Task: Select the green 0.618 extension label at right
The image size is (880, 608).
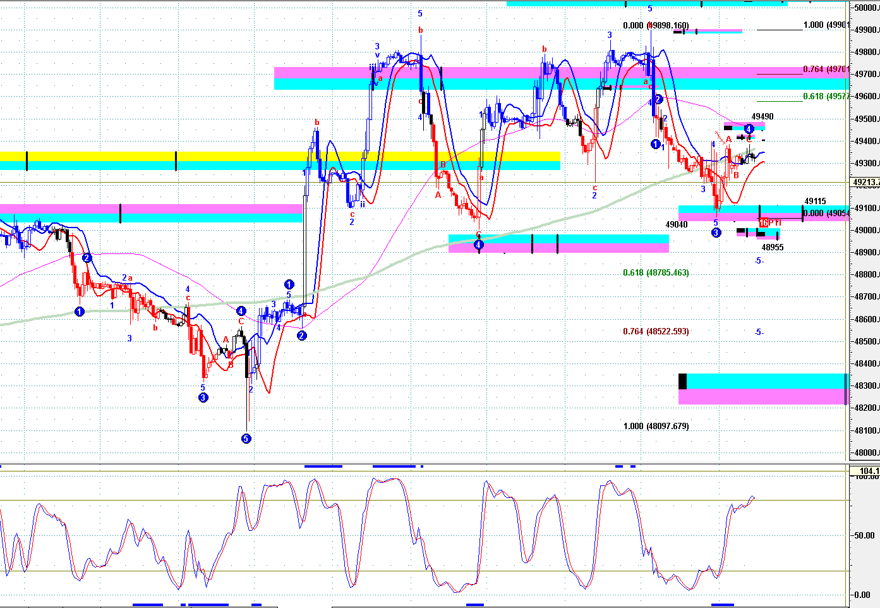Action: tap(824, 97)
